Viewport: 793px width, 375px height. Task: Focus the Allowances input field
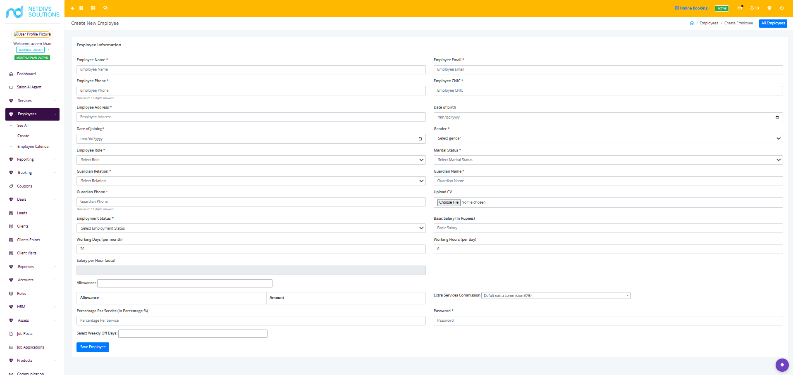pyautogui.click(x=185, y=283)
